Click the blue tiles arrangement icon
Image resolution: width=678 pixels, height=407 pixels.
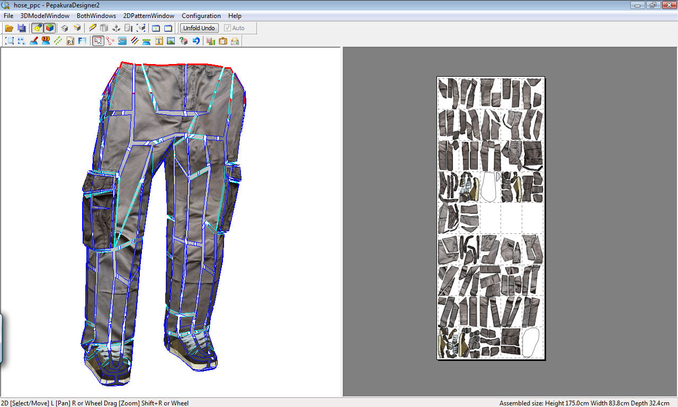tap(21, 41)
